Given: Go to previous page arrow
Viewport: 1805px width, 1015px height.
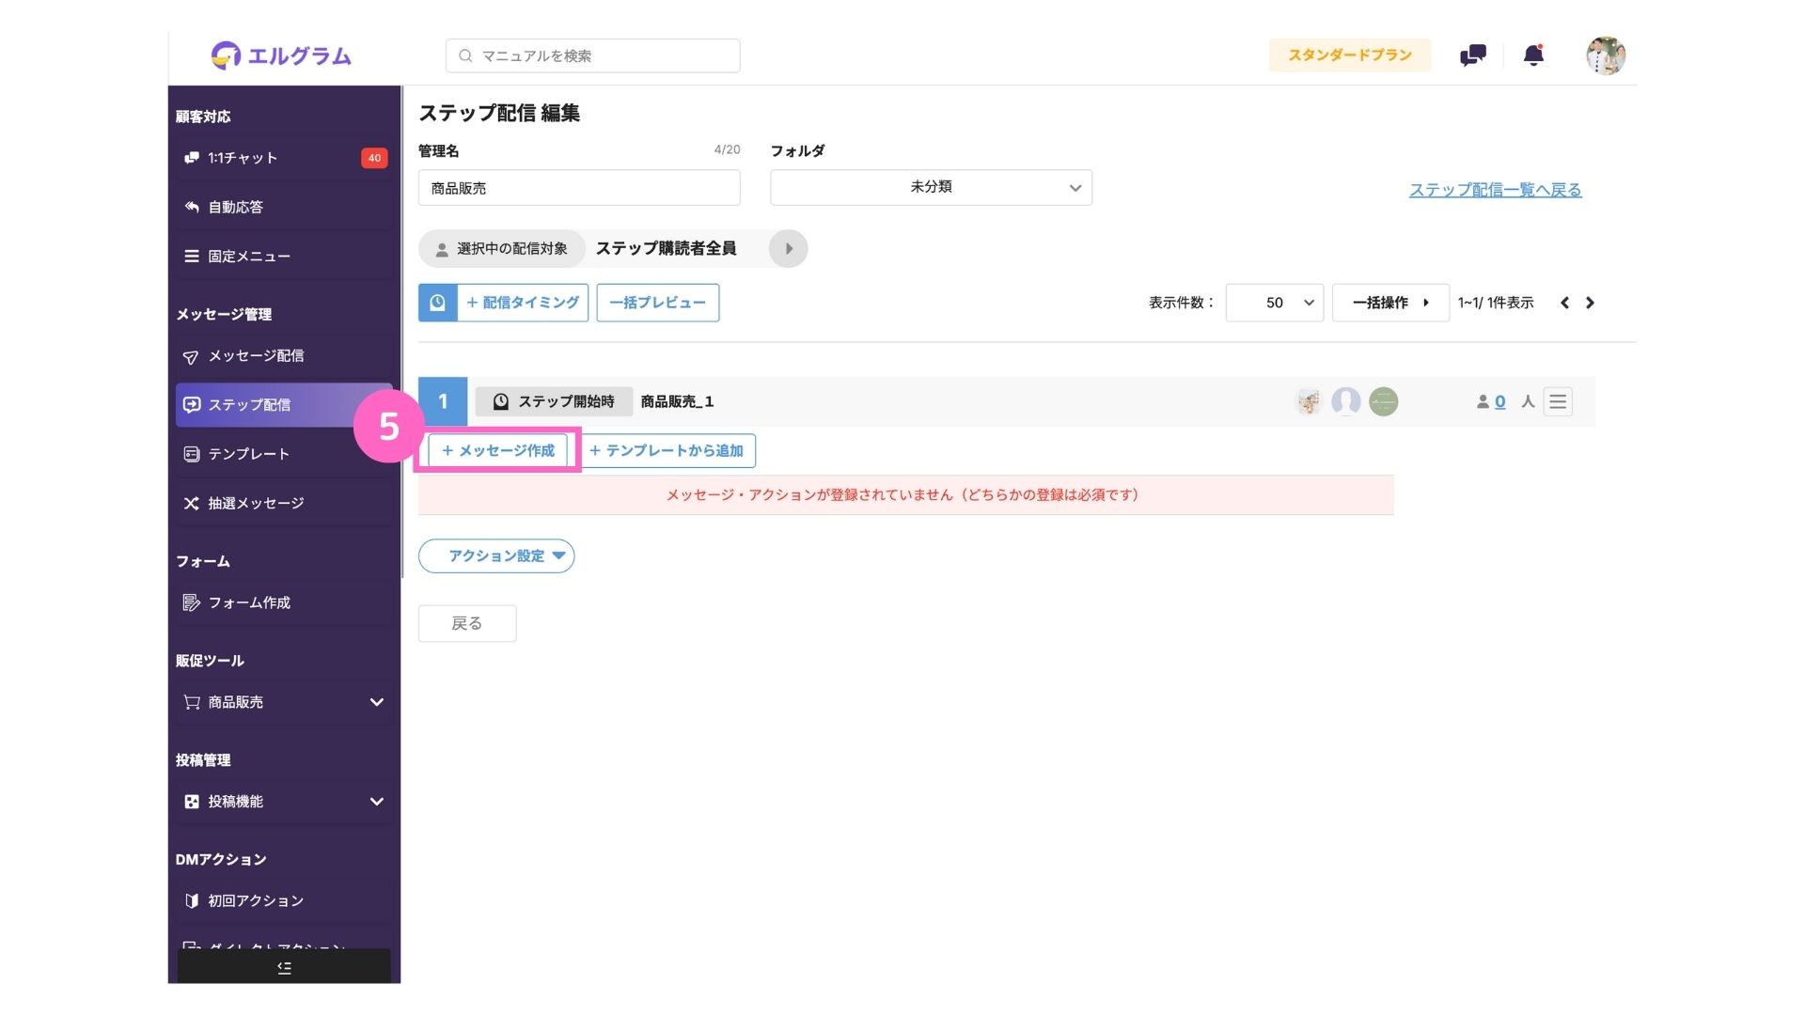Looking at the screenshot, I should pyautogui.click(x=1564, y=303).
